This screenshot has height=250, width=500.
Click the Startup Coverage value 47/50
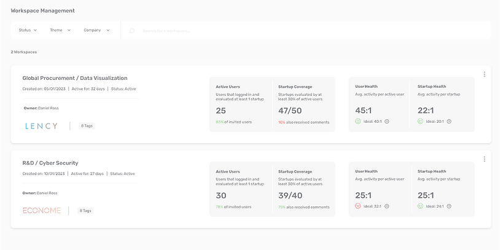click(x=290, y=111)
